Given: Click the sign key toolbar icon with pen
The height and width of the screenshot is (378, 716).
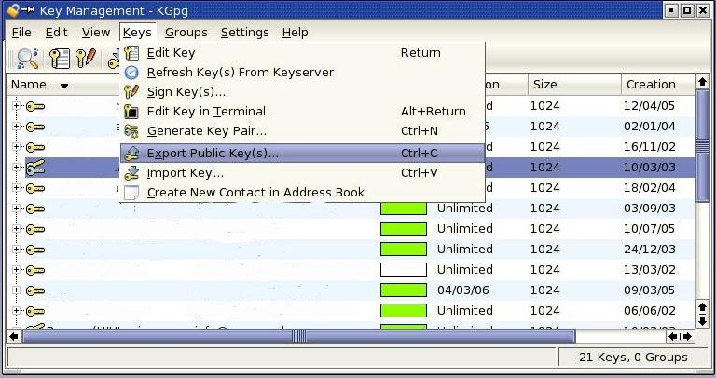Looking at the screenshot, I should [x=86, y=58].
